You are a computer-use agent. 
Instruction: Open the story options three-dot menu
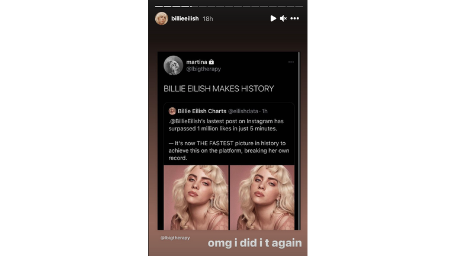point(294,18)
